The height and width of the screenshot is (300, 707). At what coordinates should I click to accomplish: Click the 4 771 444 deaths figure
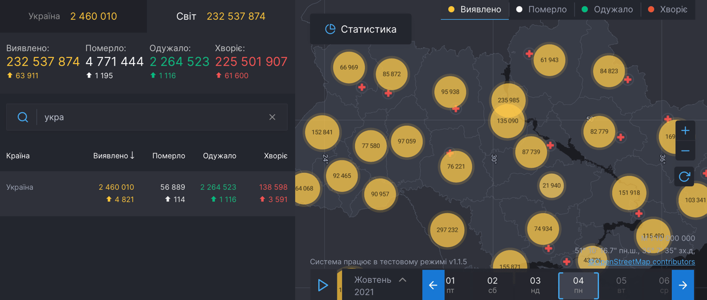point(114,62)
